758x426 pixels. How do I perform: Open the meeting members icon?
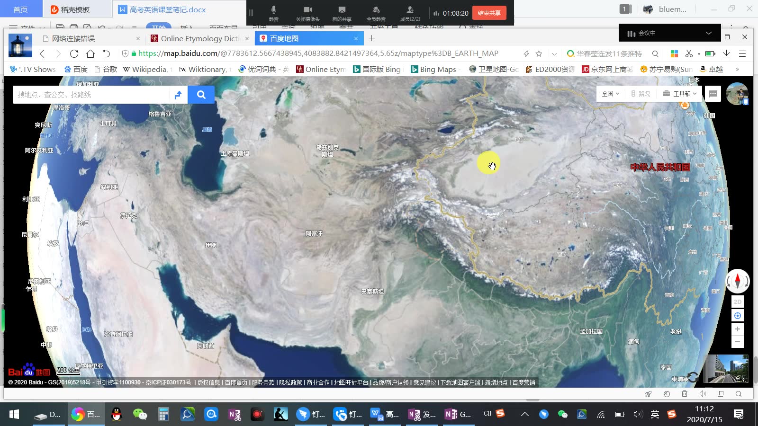point(410,13)
